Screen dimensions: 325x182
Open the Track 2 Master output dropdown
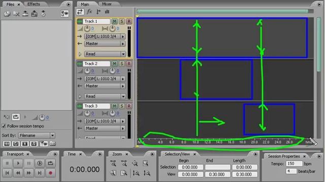pos(105,86)
